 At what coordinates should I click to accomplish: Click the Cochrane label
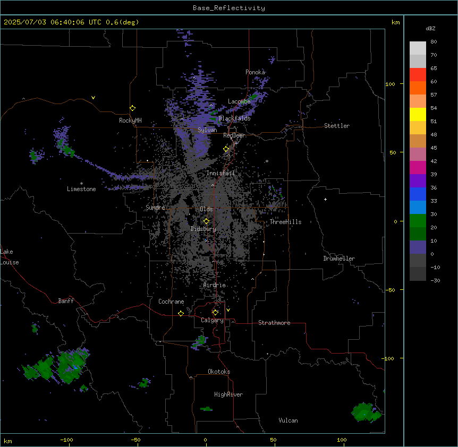tap(171, 302)
